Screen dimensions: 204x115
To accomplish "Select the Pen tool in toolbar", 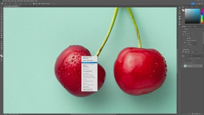I will pyautogui.click(x=2, y=40).
